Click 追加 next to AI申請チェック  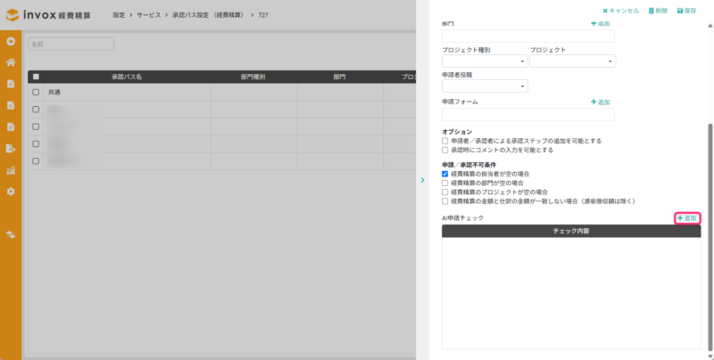(687, 218)
